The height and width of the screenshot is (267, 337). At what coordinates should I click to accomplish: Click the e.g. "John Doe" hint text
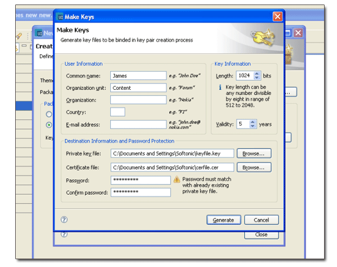[x=185, y=76]
